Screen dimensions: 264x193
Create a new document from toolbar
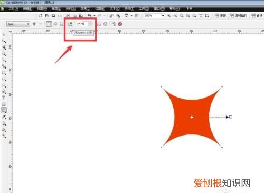[x=41, y=16]
